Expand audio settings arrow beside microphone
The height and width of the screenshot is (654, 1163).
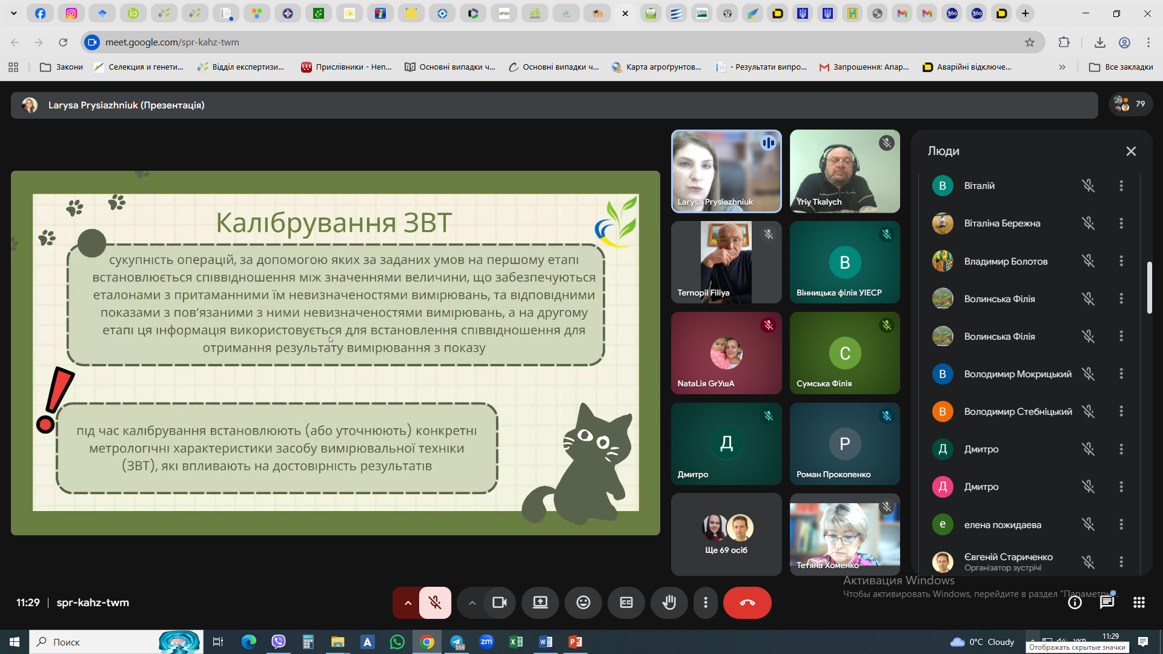pyautogui.click(x=408, y=603)
